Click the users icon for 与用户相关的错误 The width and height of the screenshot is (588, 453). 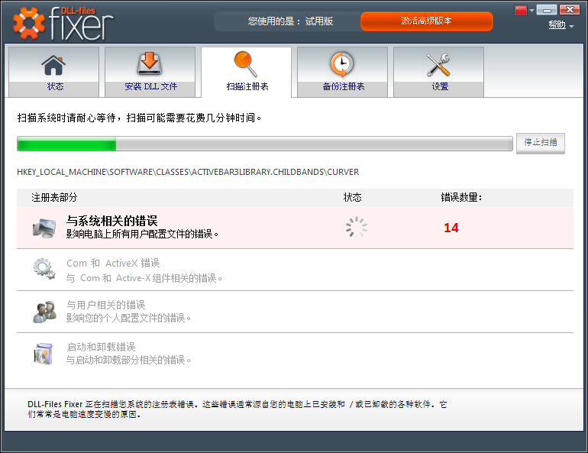tap(44, 312)
